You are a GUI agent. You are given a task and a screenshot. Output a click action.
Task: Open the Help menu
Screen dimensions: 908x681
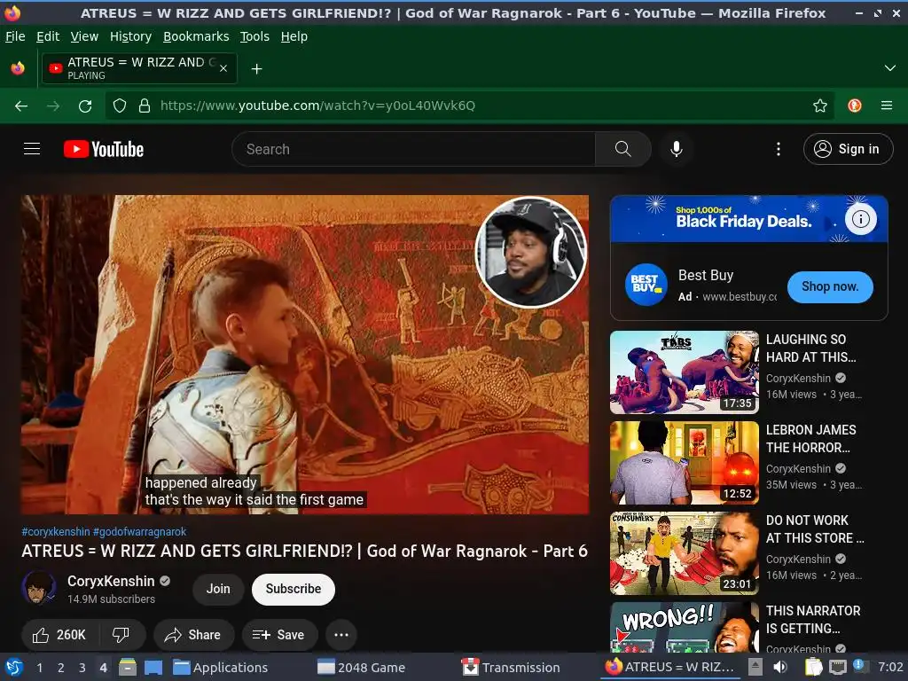(x=294, y=36)
